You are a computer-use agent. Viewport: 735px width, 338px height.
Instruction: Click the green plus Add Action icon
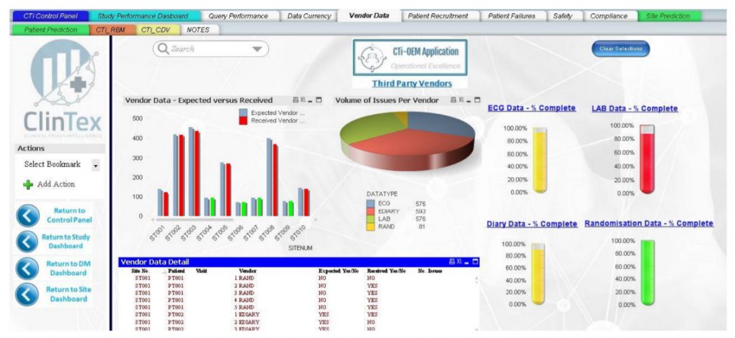tap(28, 184)
